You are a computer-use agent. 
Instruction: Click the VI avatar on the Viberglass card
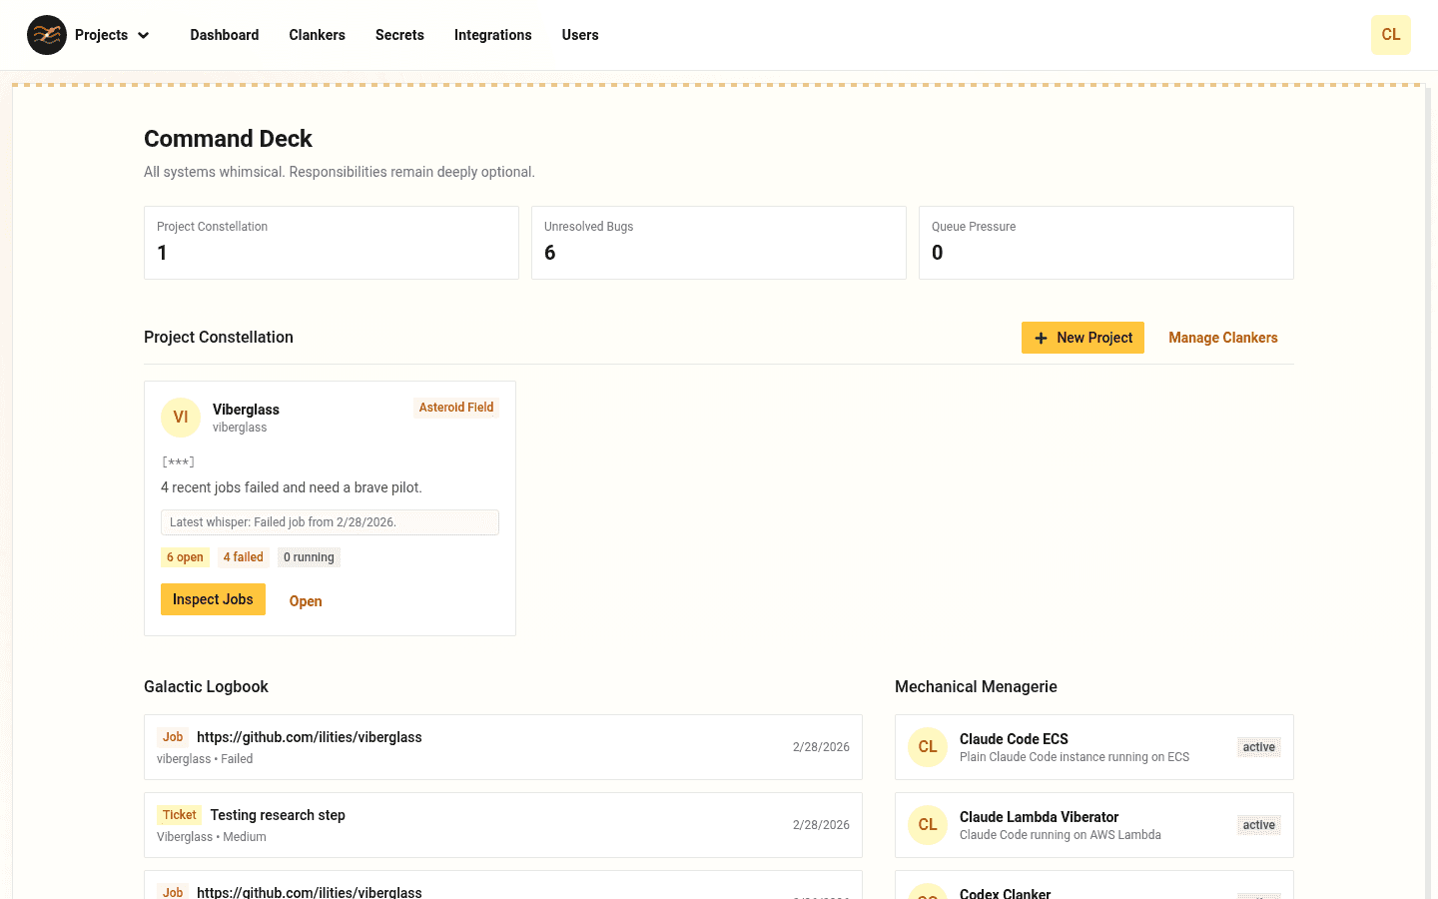coord(181,417)
